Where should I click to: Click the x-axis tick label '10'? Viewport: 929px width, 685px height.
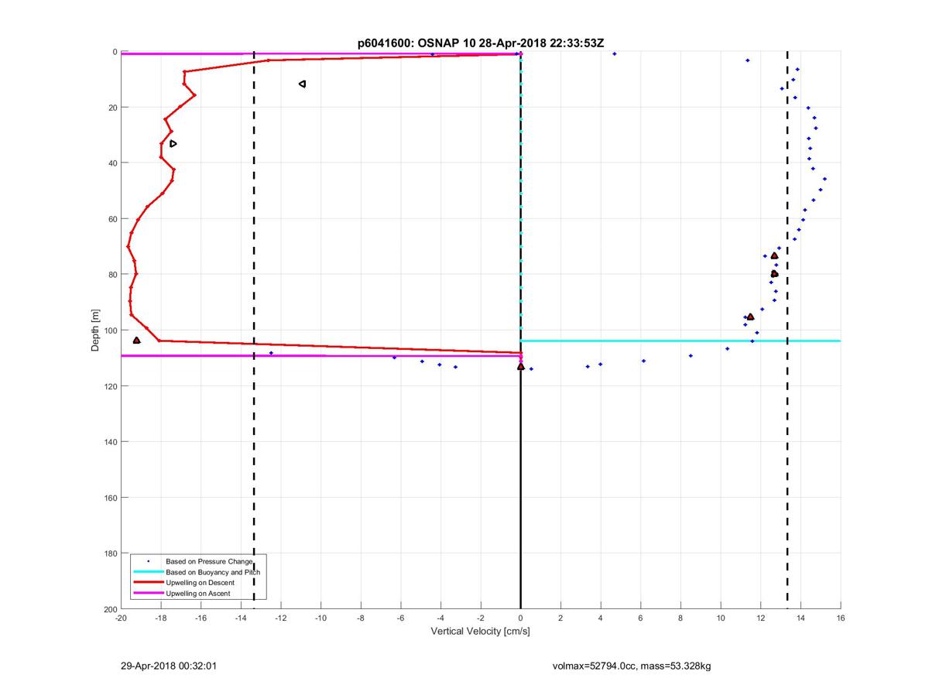pyautogui.click(x=721, y=618)
